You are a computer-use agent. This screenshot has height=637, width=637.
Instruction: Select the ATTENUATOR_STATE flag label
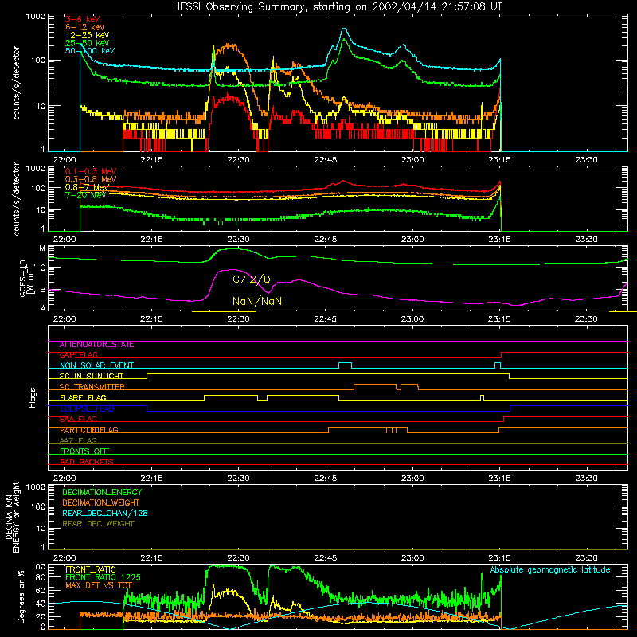96,345
